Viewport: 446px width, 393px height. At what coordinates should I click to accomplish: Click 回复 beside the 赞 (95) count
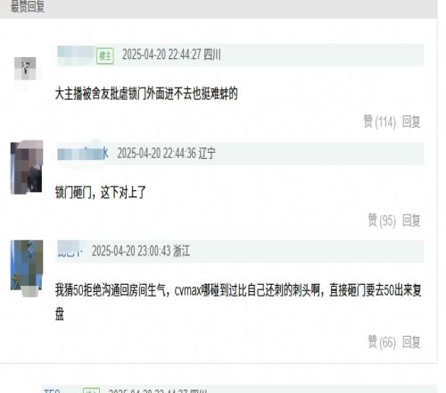click(x=411, y=221)
